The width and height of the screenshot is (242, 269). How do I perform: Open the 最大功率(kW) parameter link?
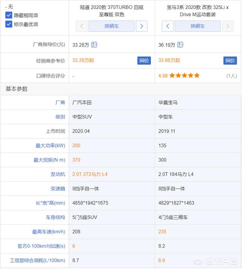[x=50, y=145]
